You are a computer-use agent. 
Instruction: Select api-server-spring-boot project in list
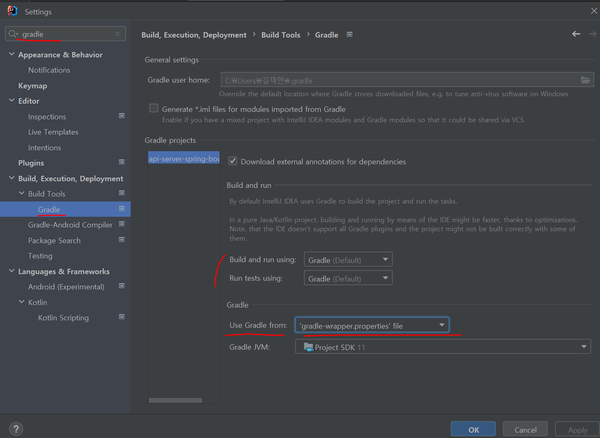pos(184,159)
